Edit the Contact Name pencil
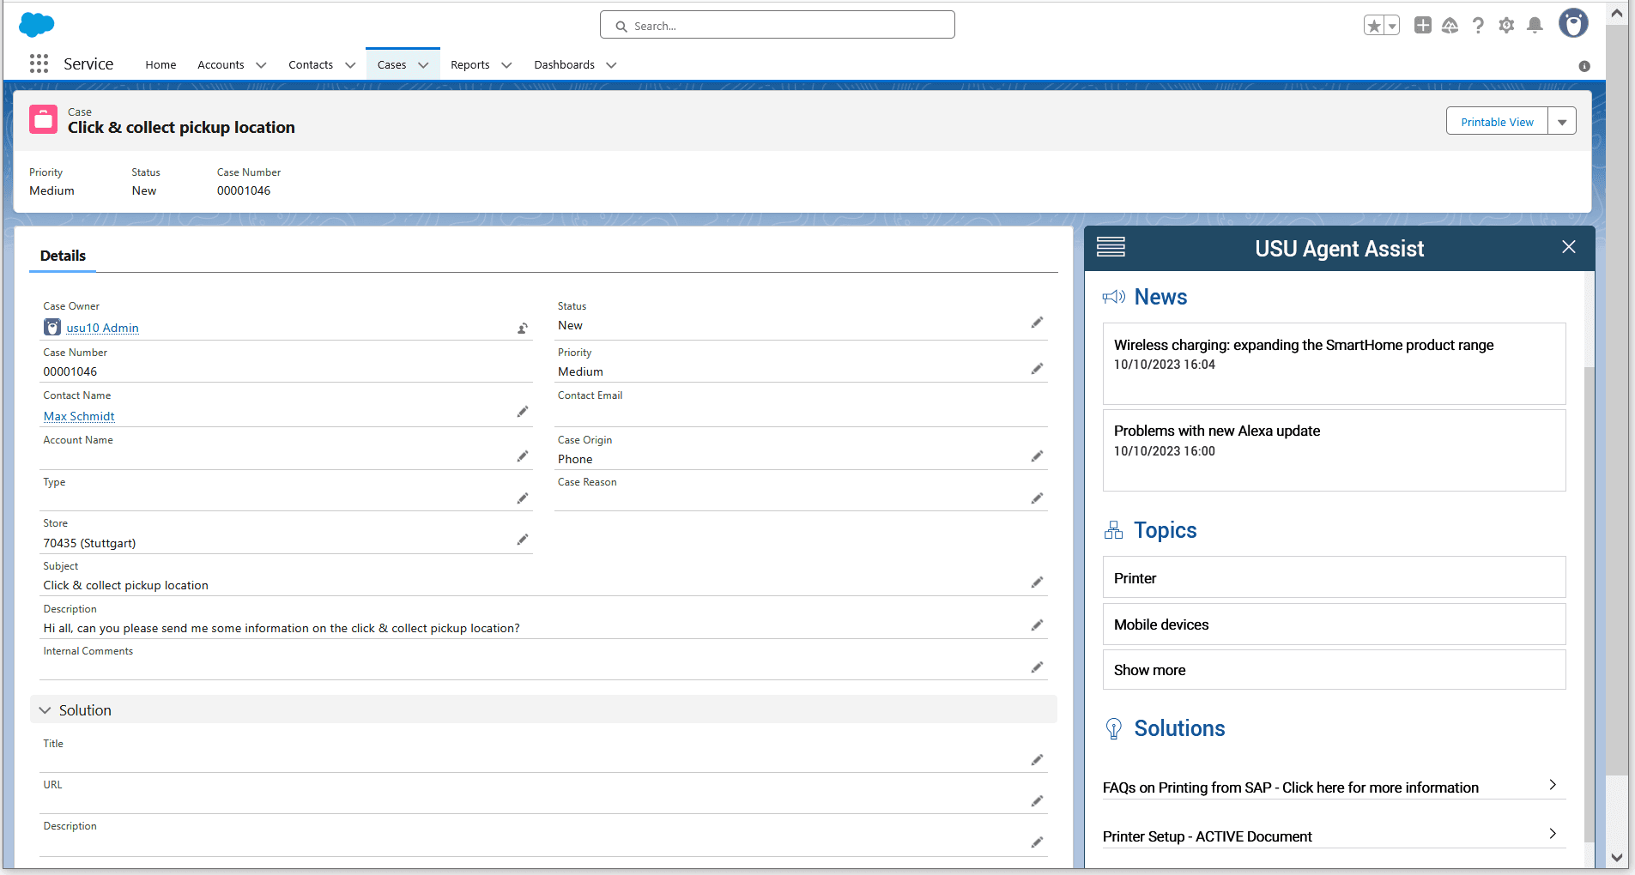 coord(522,412)
